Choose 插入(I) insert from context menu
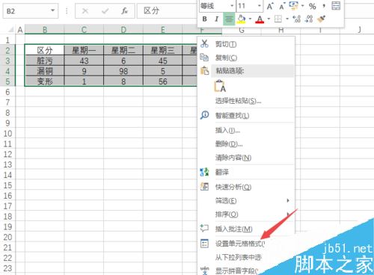The width and height of the screenshot is (374, 275). click(x=245, y=130)
